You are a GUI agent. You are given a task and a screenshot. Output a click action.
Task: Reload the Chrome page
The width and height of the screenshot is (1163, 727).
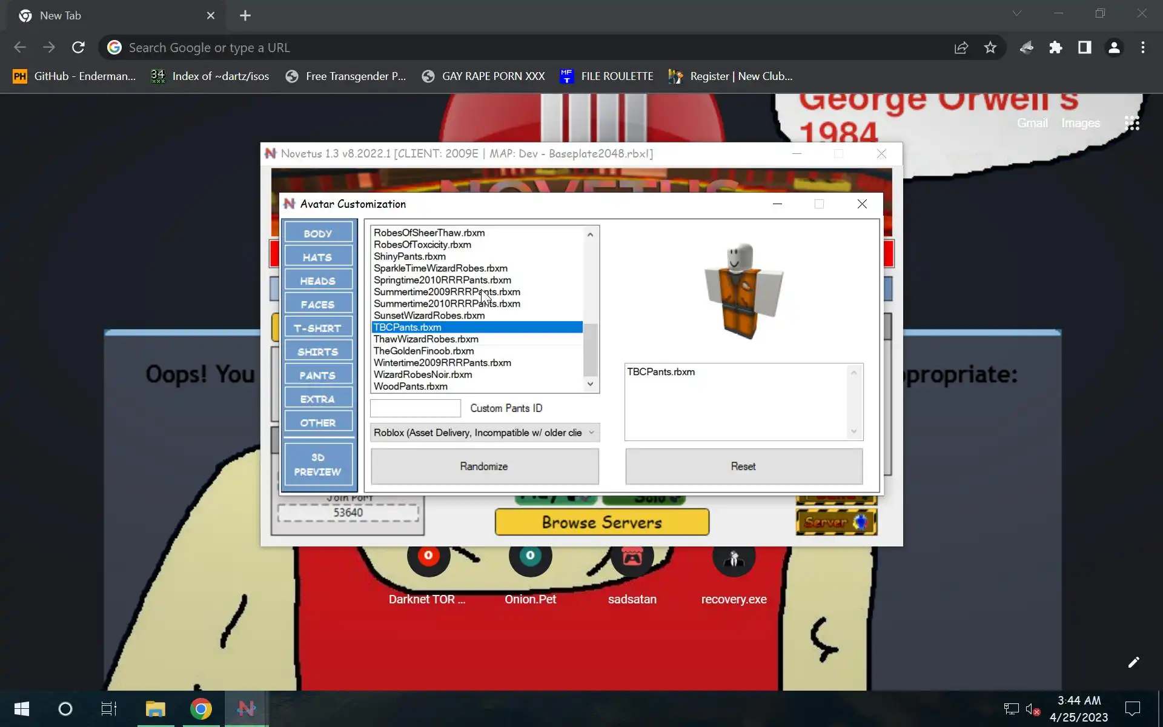click(x=78, y=47)
